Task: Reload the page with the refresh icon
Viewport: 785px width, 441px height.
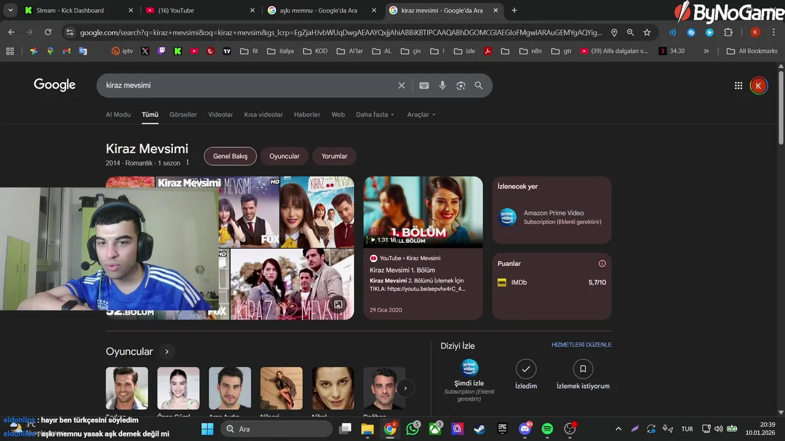Action: (48, 32)
